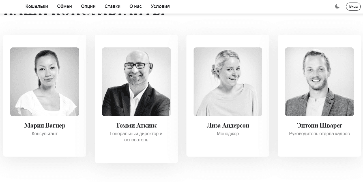This screenshot has width=363, height=182.
Task: Click the Генеральный директор и основатель caption
Action: [136, 137]
